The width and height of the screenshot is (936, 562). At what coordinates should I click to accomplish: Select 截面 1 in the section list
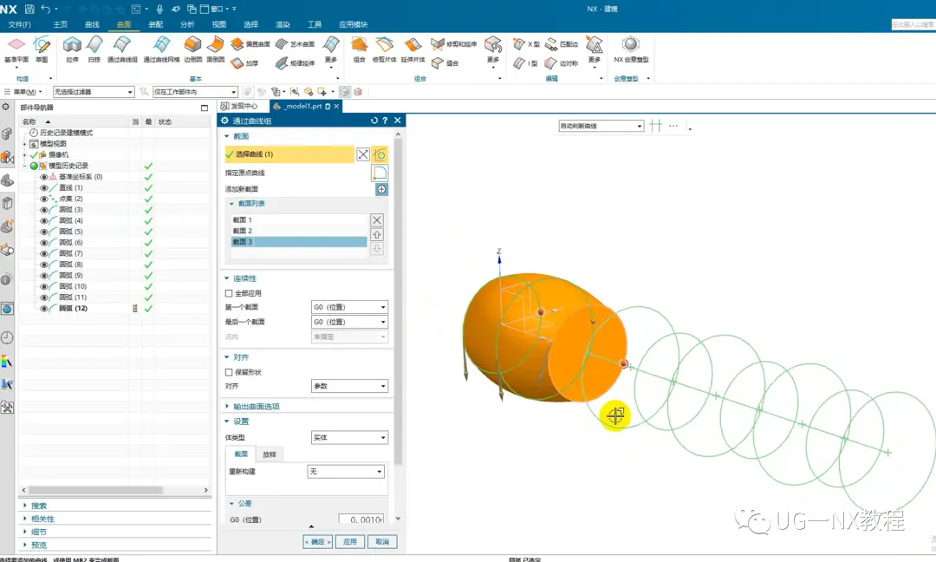298,219
